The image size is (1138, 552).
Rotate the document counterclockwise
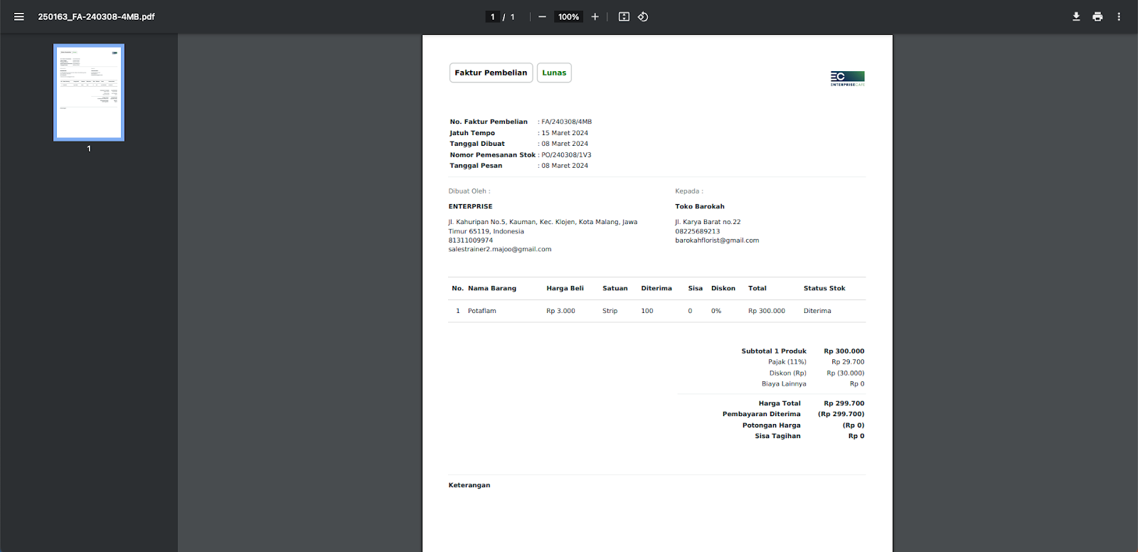coord(643,16)
